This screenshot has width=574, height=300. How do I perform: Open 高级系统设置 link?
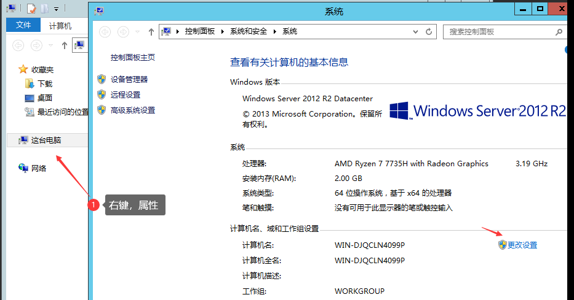coord(133,110)
